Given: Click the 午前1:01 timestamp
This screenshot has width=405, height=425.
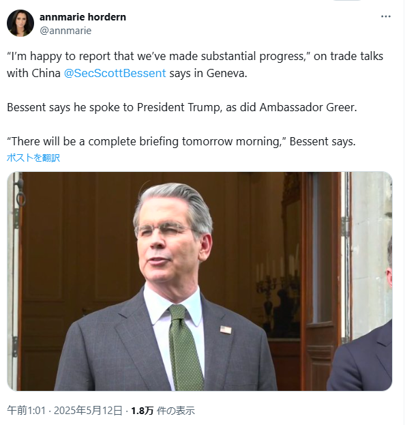Looking at the screenshot, I should [27, 411].
